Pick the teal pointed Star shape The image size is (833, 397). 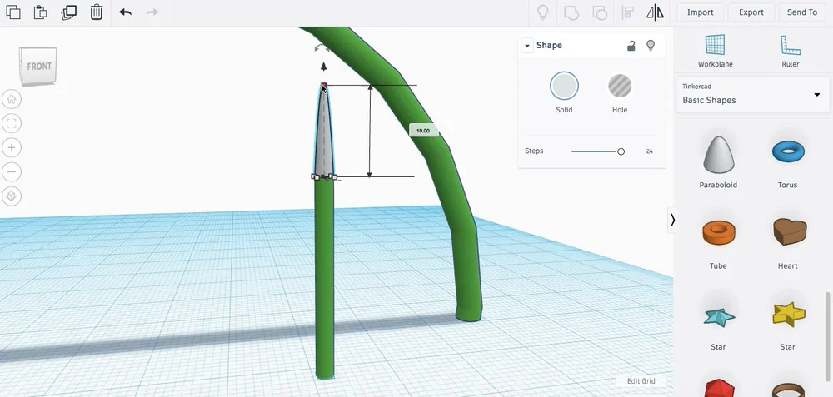719,316
